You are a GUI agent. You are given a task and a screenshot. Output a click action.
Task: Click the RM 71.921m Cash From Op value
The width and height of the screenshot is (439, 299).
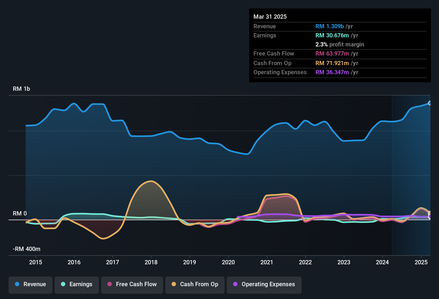[332, 63]
